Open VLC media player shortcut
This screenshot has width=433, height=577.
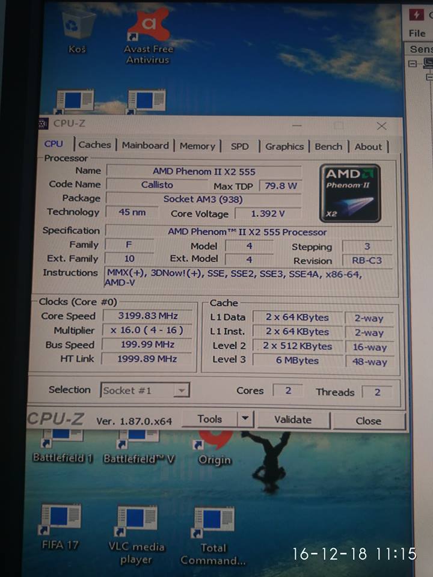pos(137,536)
